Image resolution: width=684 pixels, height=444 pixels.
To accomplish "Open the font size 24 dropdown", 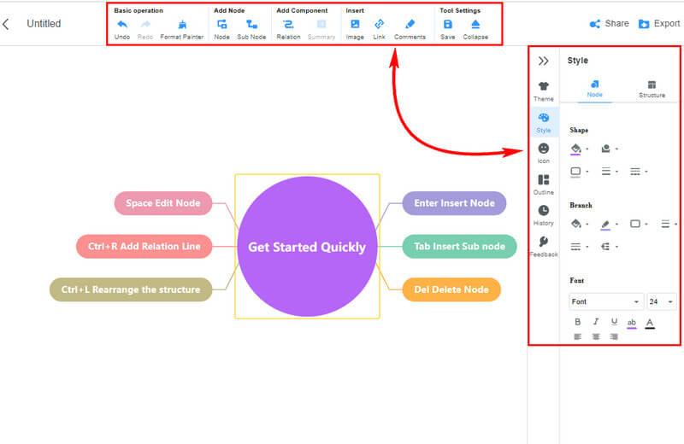I will click(661, 301).
